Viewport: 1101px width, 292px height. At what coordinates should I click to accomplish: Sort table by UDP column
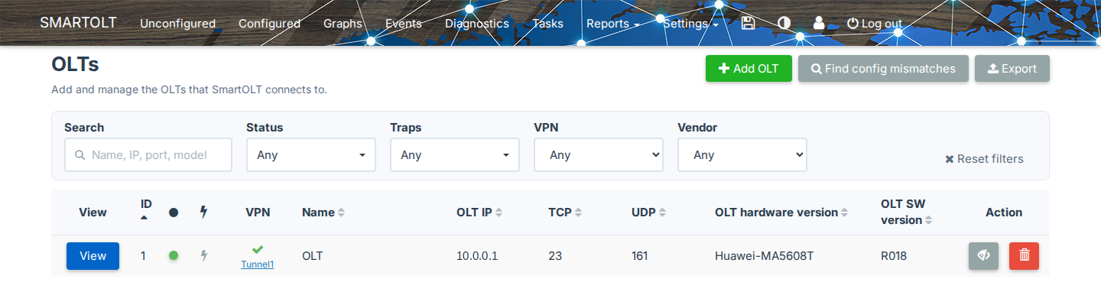pyautogui.click(x=649, y=213)
